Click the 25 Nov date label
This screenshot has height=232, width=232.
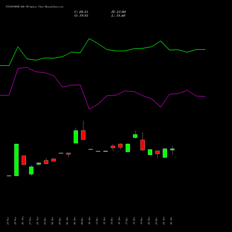15,220
